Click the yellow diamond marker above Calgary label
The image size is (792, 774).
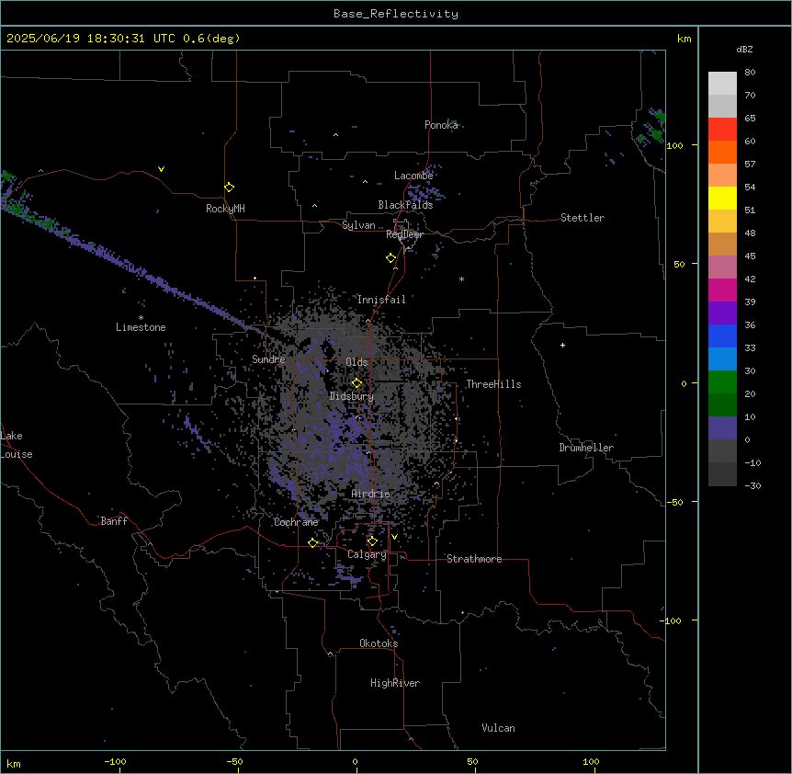(x=372, y=541)
